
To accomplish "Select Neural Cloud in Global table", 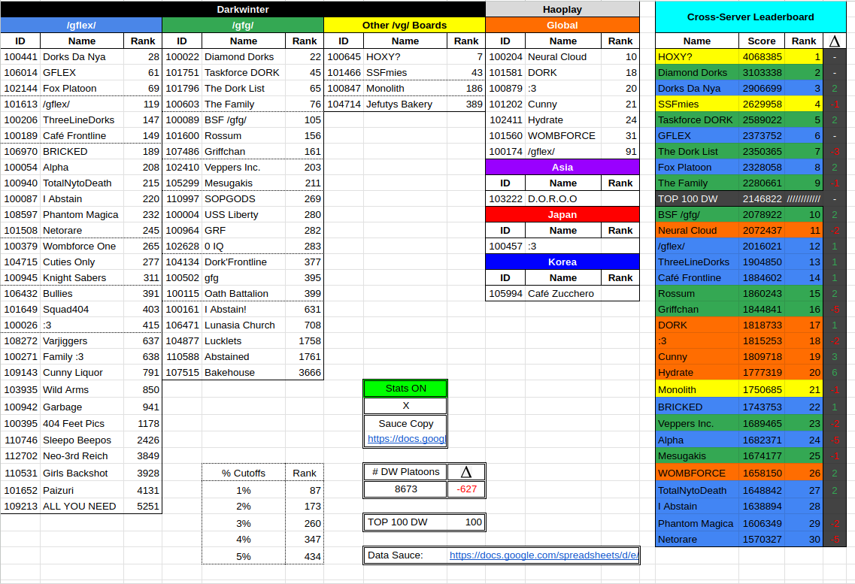I will click(563, 56).
